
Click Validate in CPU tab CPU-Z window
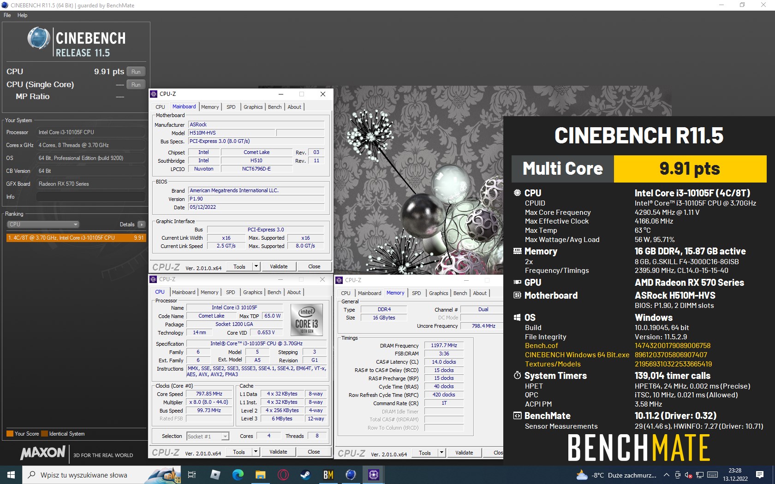pyautogui.click(x=278, y=452)
